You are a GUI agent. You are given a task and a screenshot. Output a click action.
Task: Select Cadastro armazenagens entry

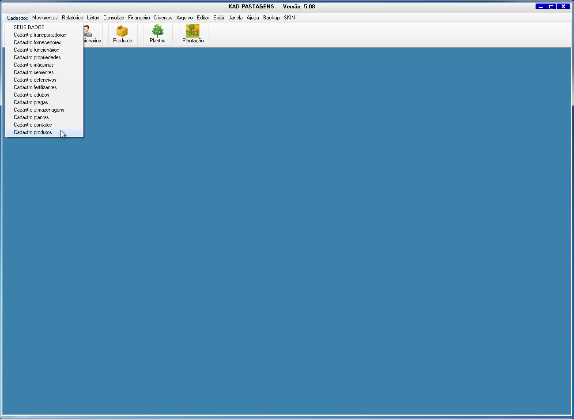coord(44,110)
